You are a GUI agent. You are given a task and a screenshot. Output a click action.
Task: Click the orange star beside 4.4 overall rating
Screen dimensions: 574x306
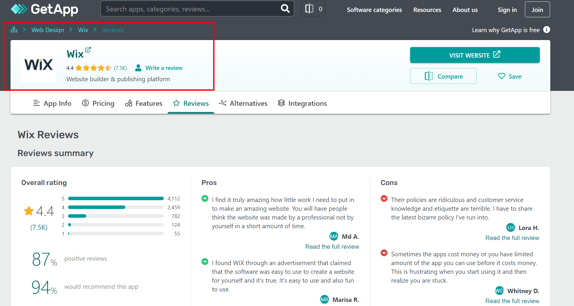29,211
